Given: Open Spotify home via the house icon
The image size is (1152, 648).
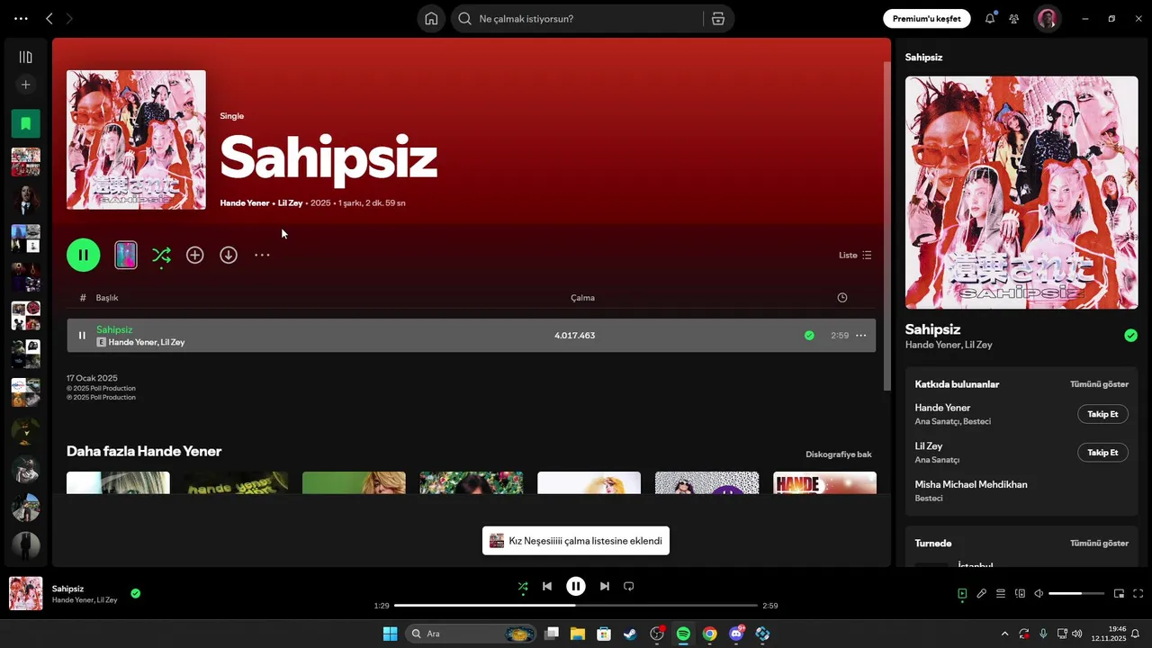Looking at the screenshot, I should [x=431, y=18].
